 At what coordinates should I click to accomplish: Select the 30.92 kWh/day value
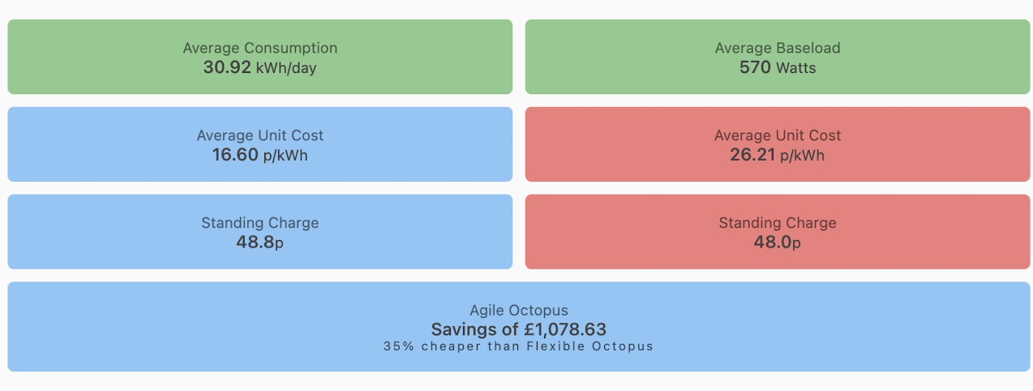pos(259,68)
